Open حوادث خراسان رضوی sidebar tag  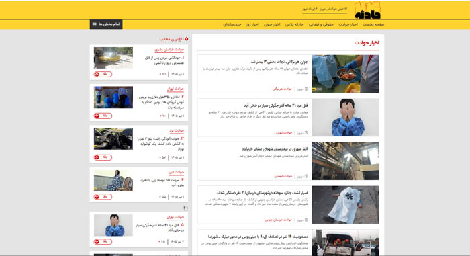[169, 50]
